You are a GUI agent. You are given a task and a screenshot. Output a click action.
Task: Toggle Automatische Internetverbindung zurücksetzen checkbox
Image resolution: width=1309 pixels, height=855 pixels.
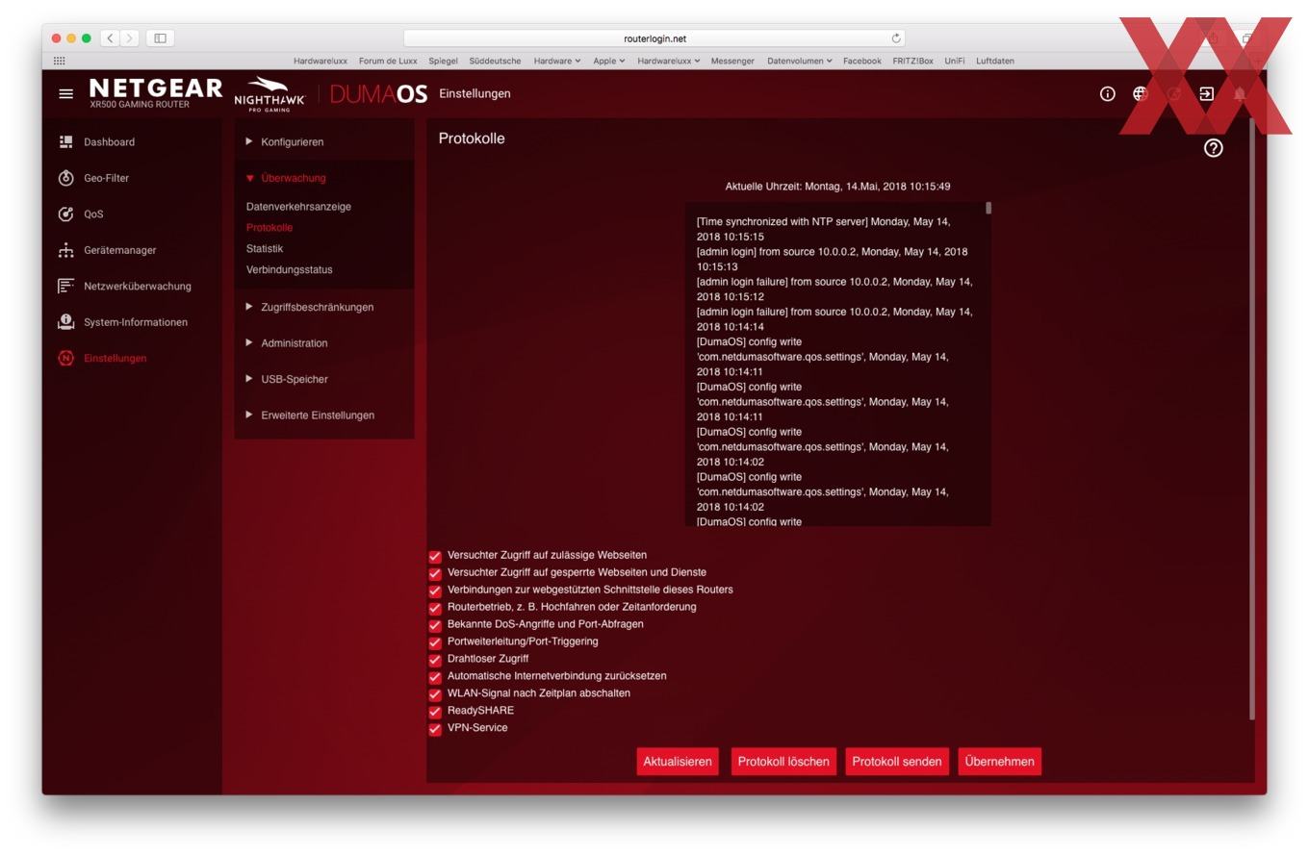pos(435,677)
